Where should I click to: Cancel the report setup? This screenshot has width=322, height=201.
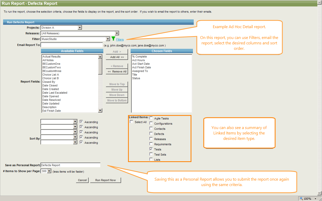coord(82,180)
